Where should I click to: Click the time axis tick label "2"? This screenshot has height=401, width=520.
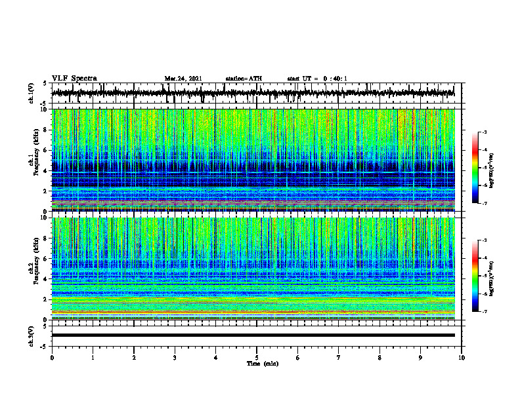coord(134,358)
